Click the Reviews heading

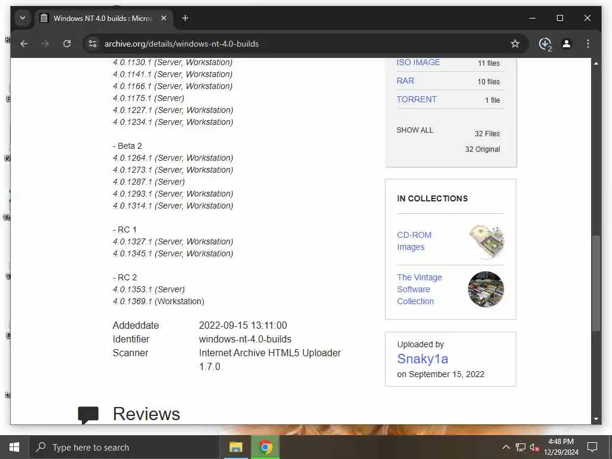[x=146, y=414]
